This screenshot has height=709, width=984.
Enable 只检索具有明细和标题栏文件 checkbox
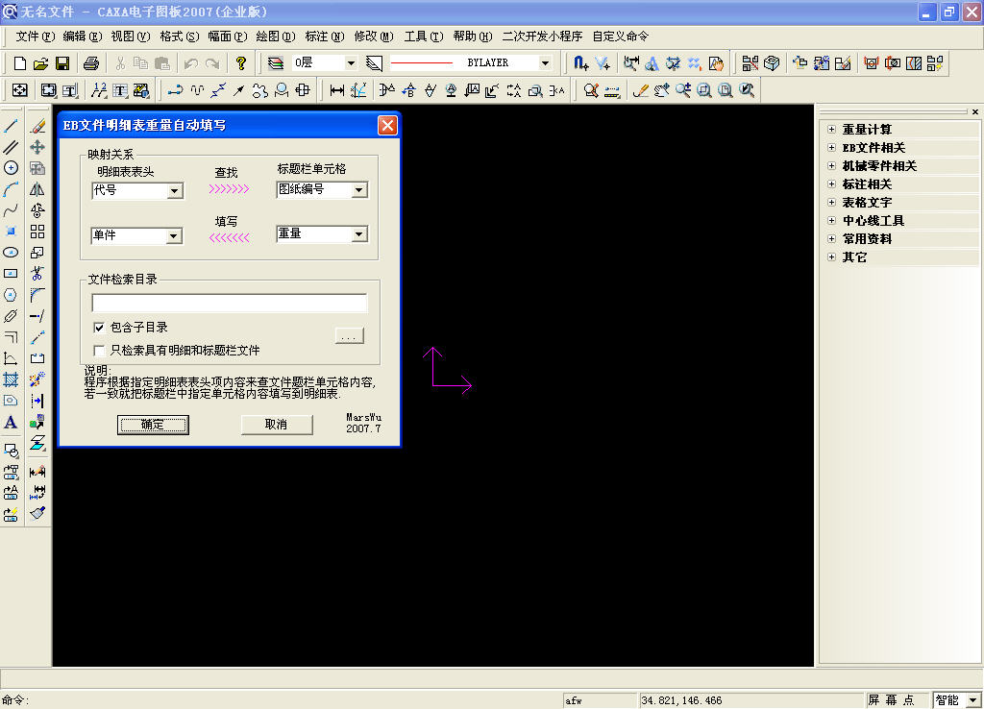[99, 350]
